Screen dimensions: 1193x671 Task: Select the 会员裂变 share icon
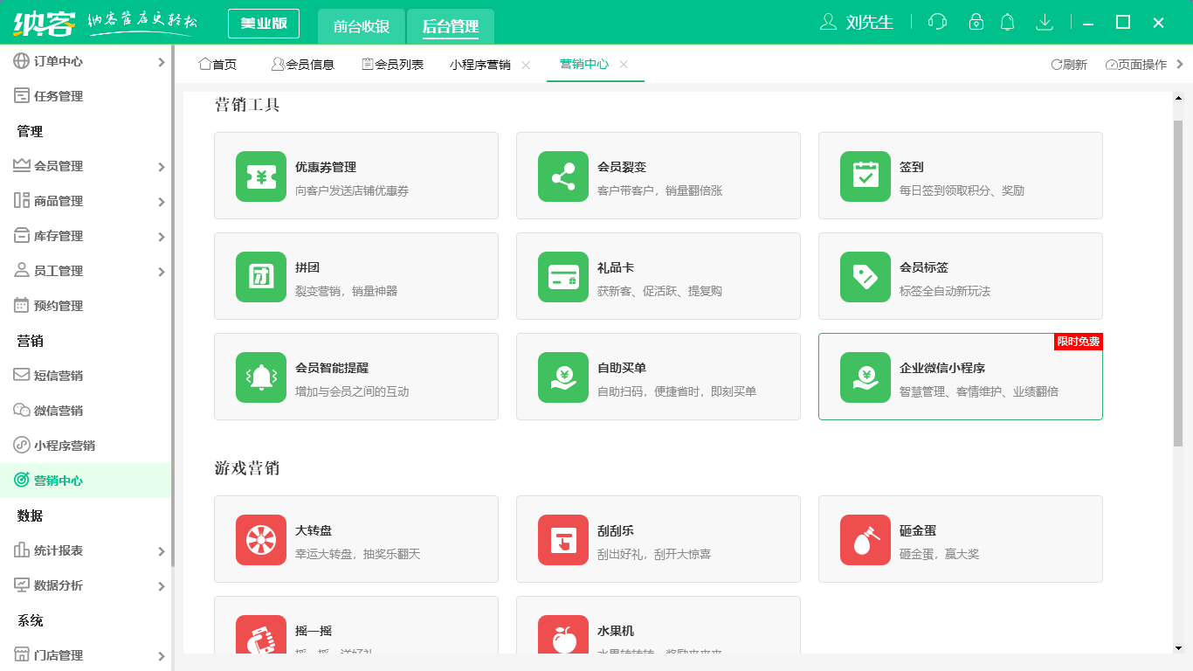click(562, 175)
